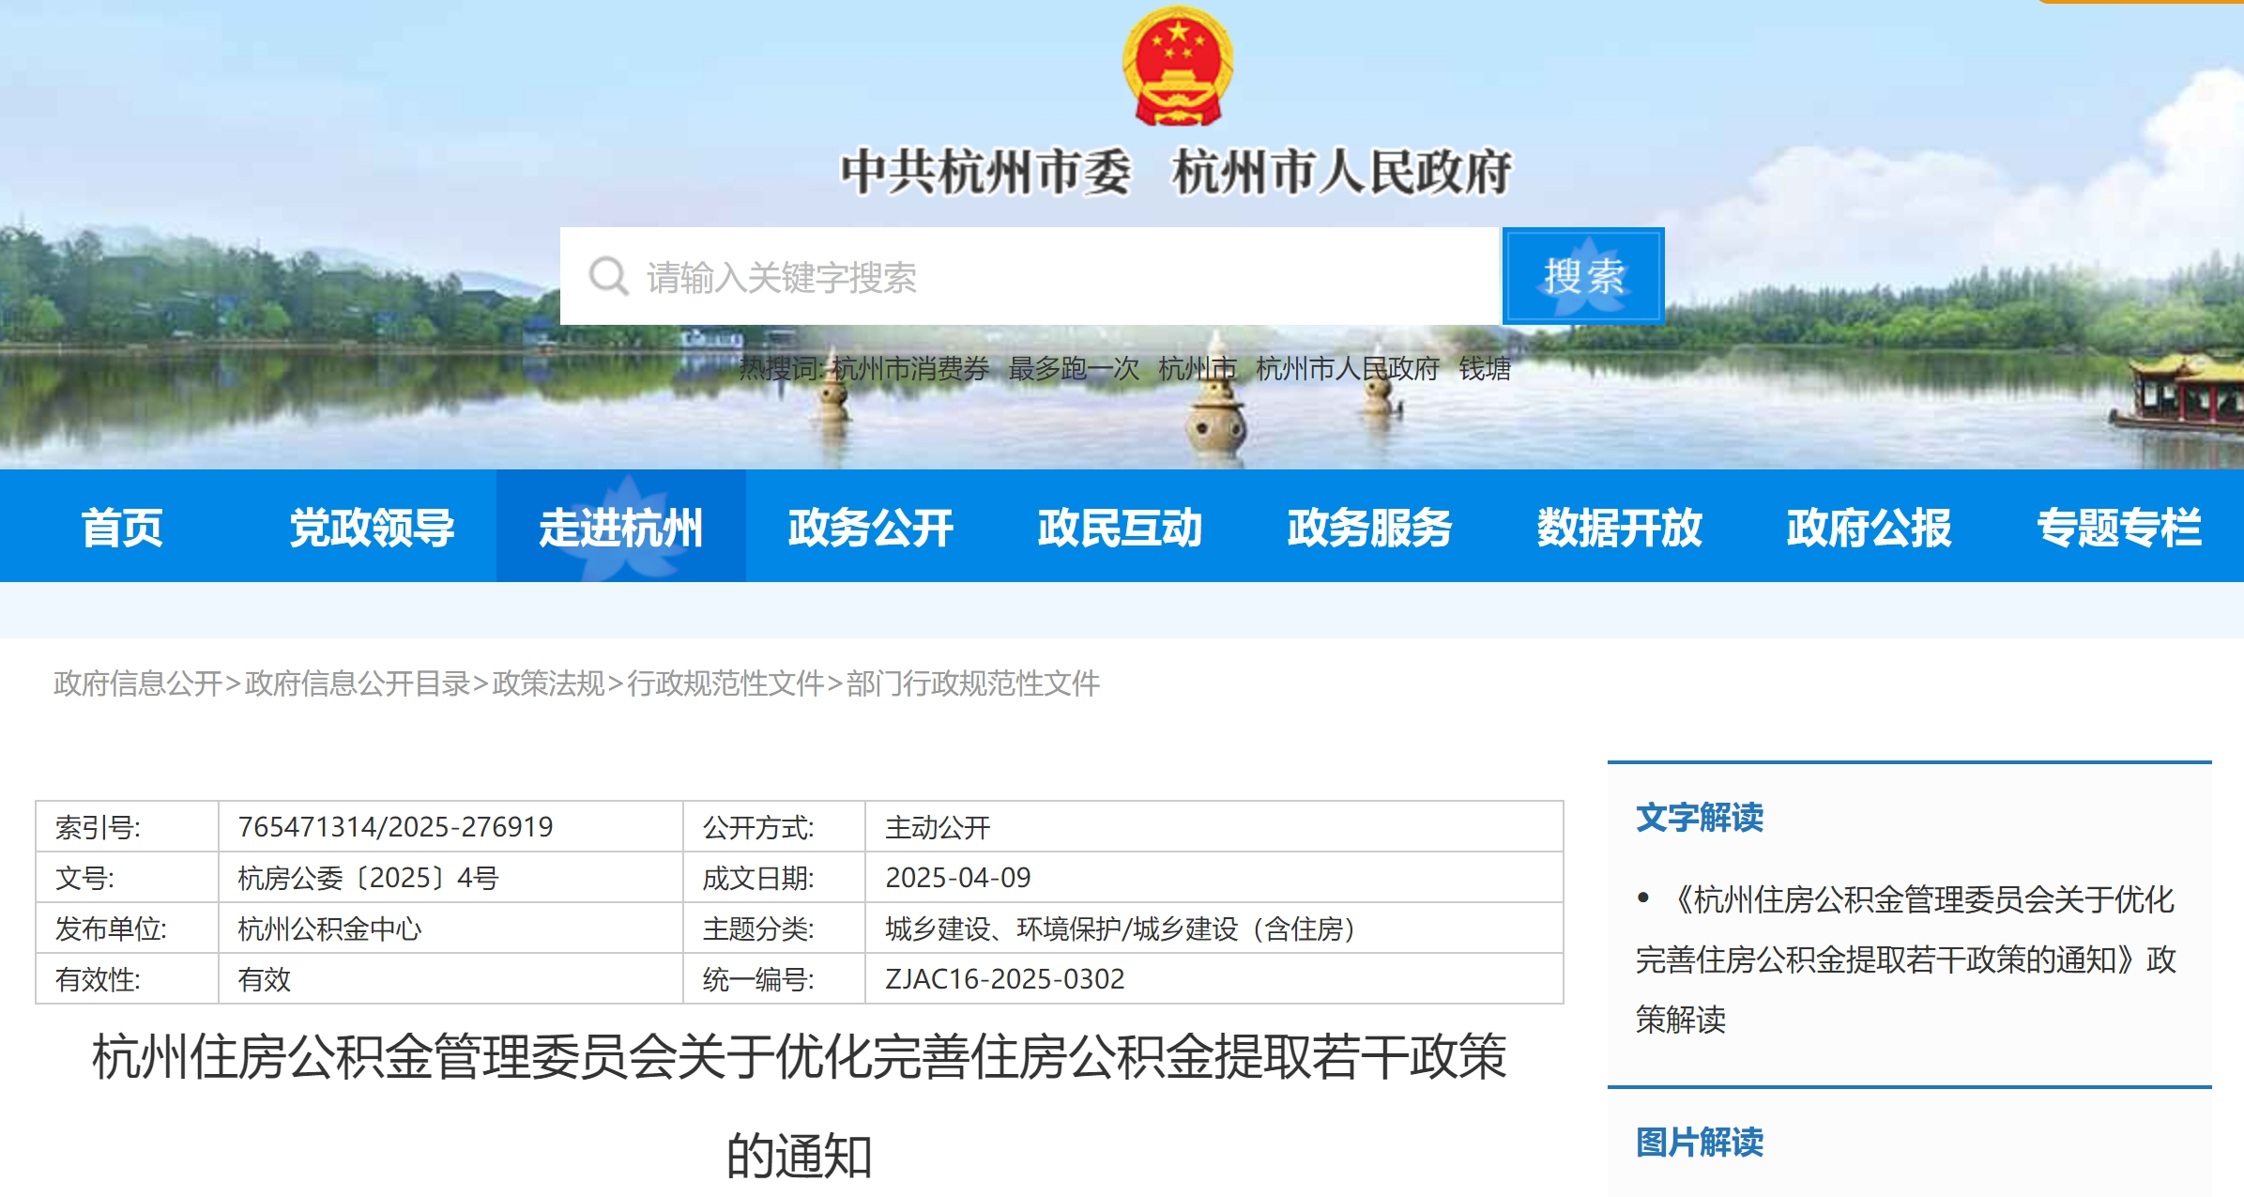Click breadcrumb 行政规范性文件

(x=725, y=683)
